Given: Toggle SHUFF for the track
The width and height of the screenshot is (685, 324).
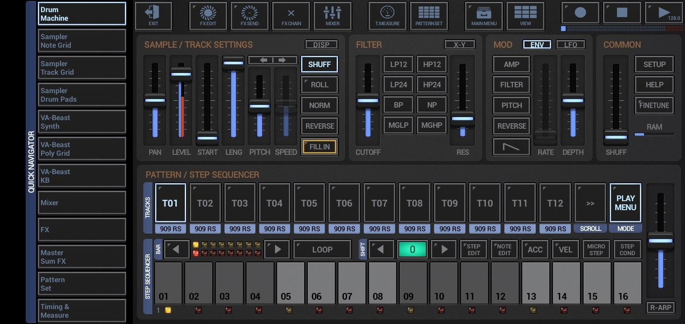Looking at the screenshot, I should (x=320, y=64).
